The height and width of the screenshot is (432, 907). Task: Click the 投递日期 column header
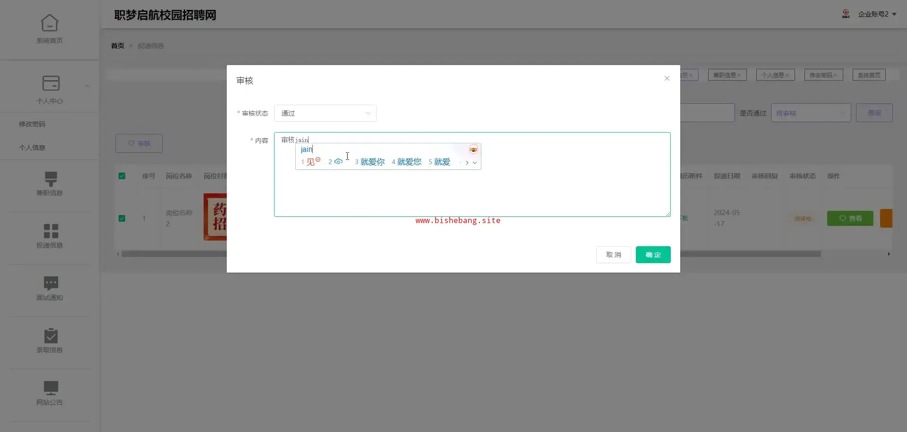(727, 176)
